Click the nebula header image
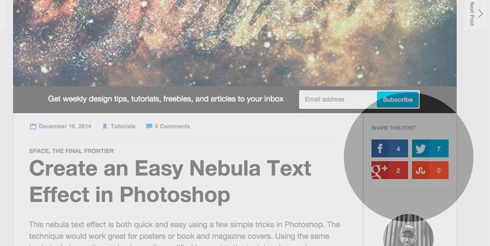Viewport: 490px width, 246px height. pyautogui.click(x=235, y=43)
